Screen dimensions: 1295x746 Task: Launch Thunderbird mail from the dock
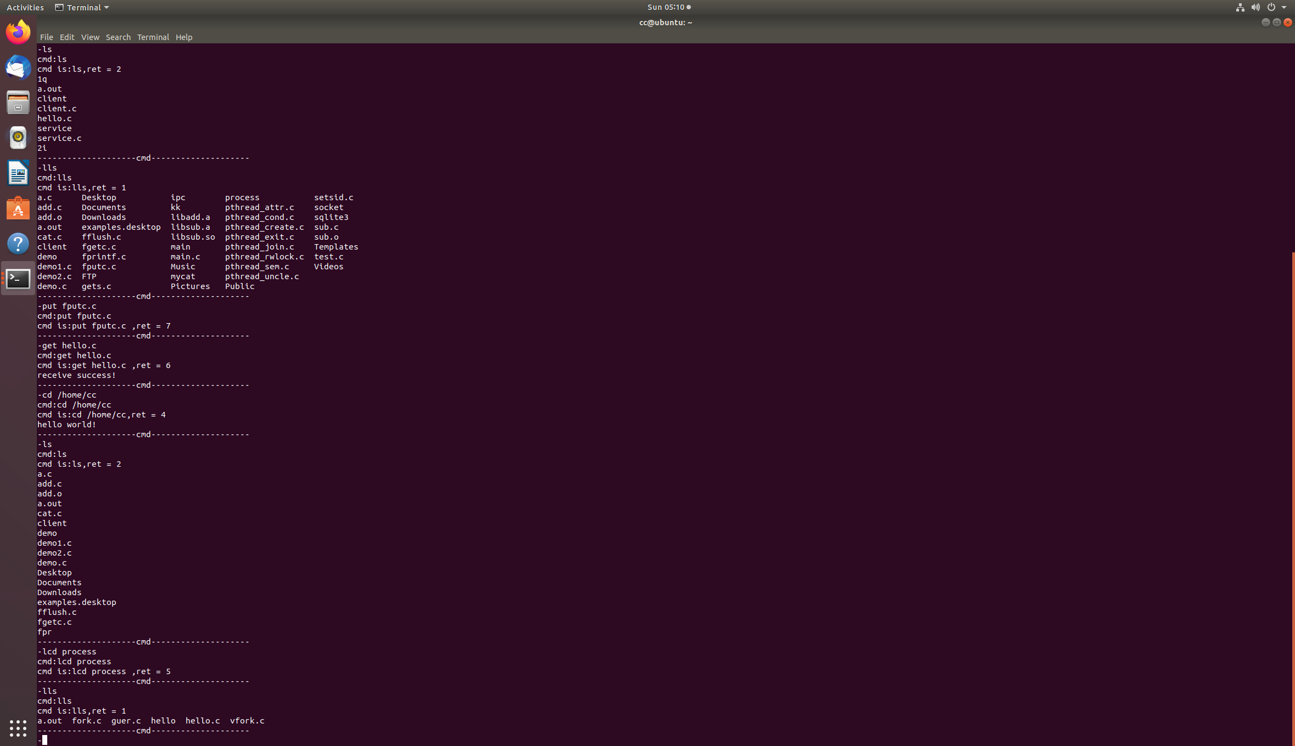tap(18, 67)
